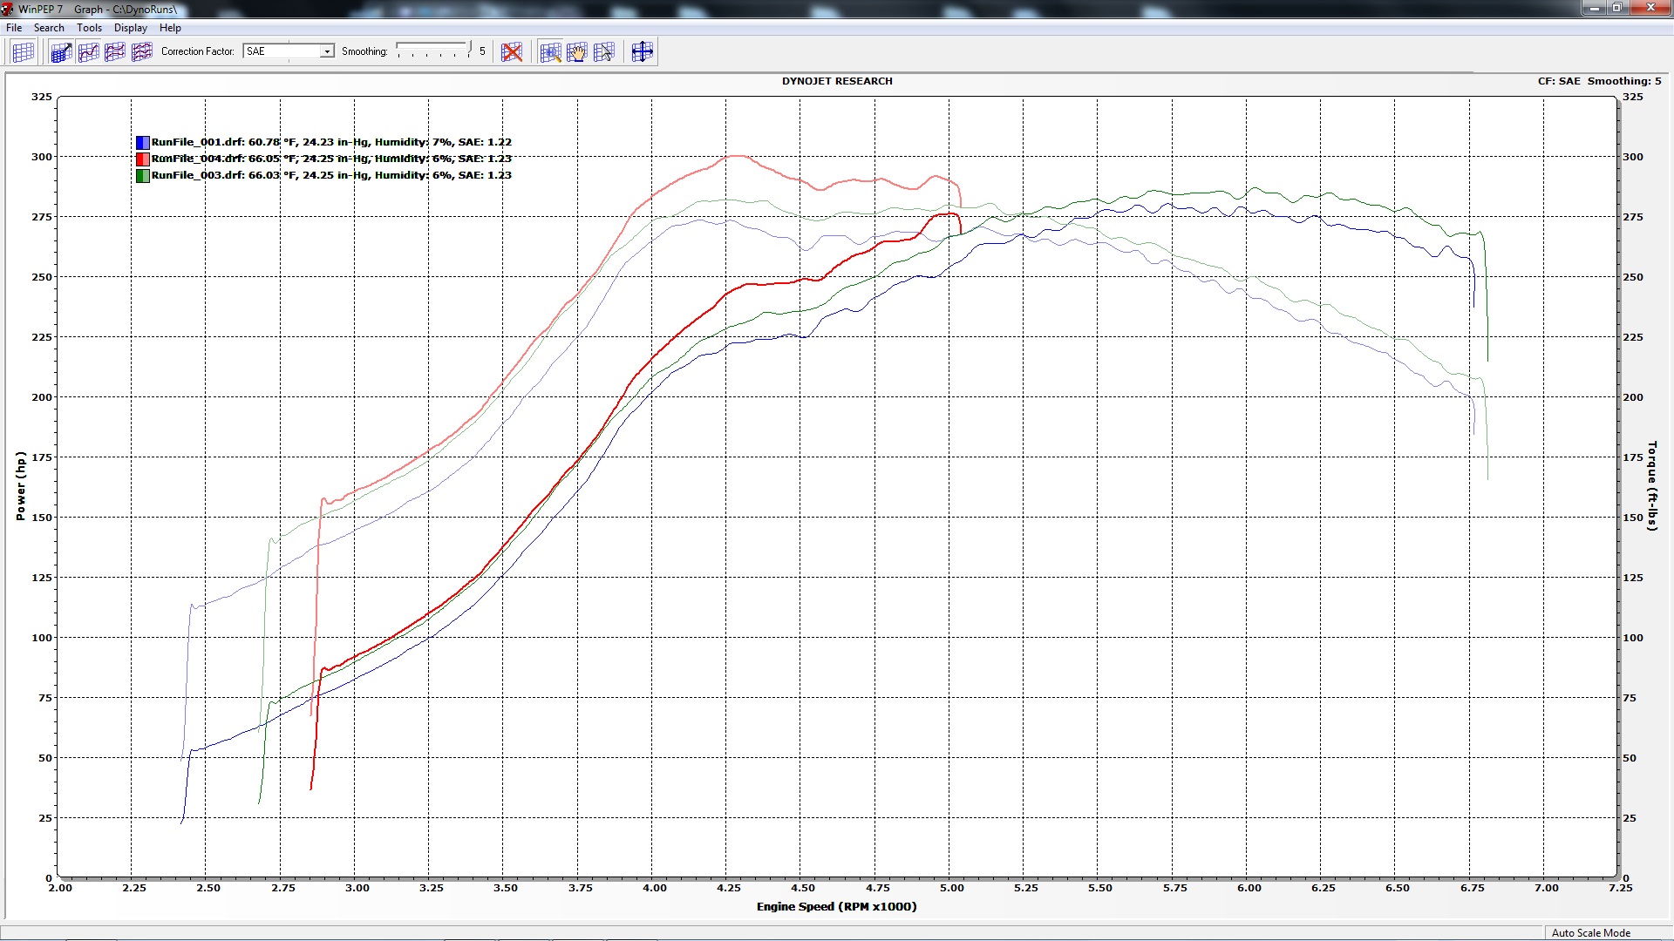Open the Help menu
The height and width of the screenshot is (941, 1674).
(170, 28)
